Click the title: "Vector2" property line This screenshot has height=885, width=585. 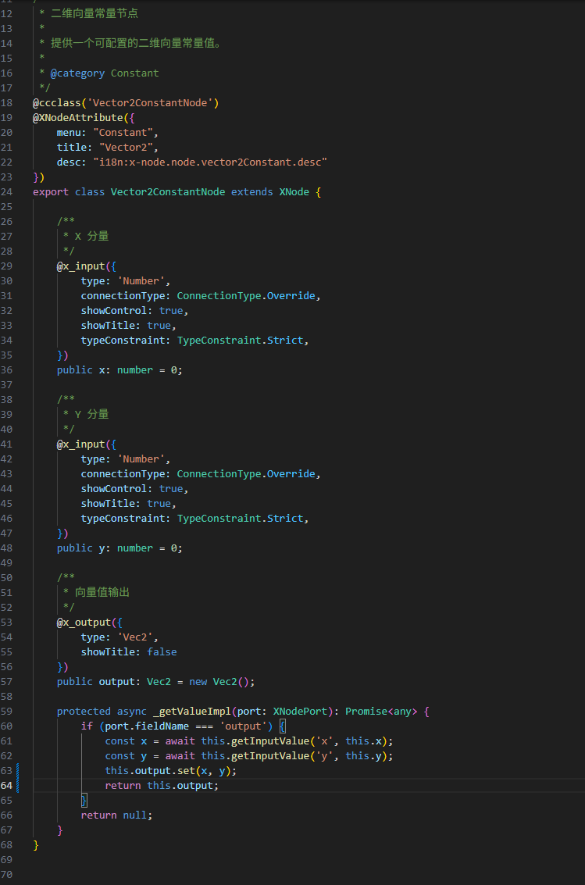tap(107, 147)
